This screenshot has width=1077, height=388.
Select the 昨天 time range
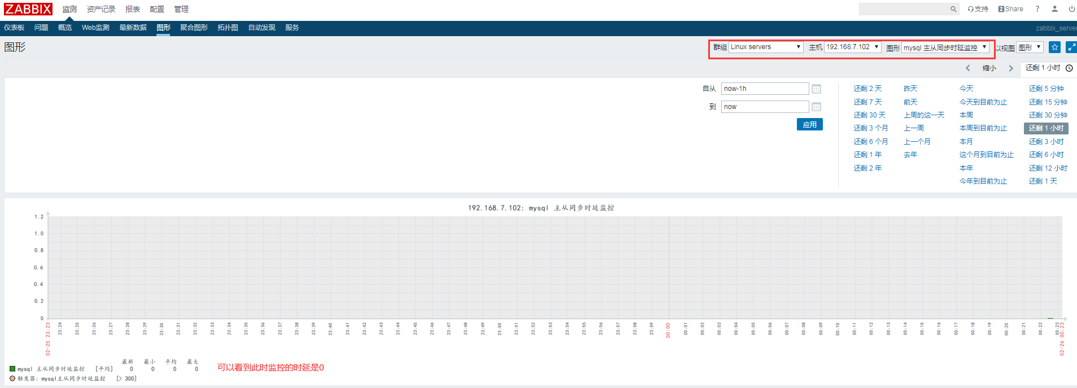coord(910,89)
